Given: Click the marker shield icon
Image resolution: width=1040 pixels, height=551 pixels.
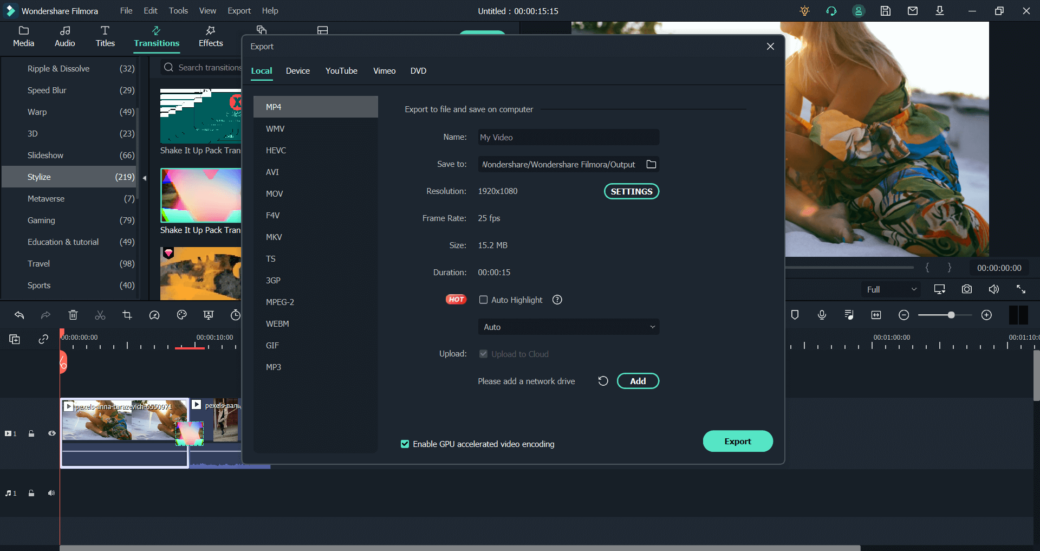Looking at the screenshot, I should point(795,315).
